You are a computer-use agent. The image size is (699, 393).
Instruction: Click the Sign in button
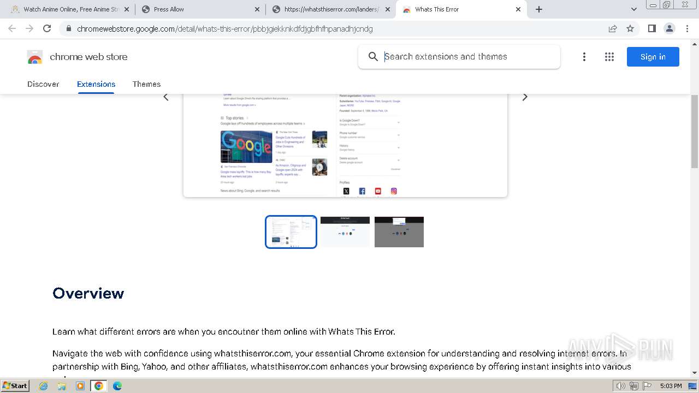[x=653, y=57]
